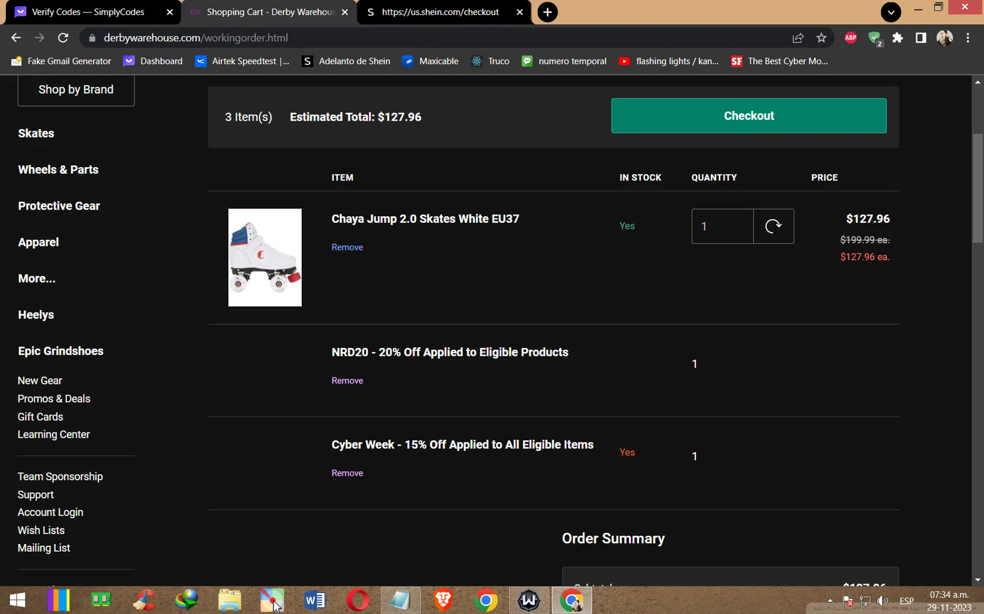Screen dimensions: 984x614
Task: Open Fake Gmail Generator bookmark
Action: (x=62, y=61)
